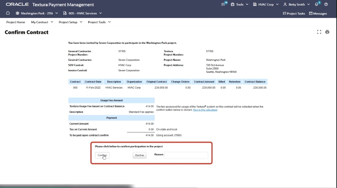Open Project Tasks list
The image size is (337, 188).
click(294, 14)
